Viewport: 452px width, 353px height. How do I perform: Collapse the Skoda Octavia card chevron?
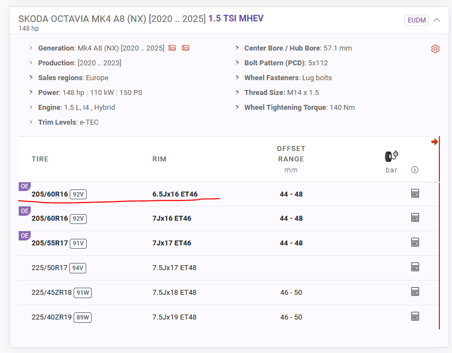437,20
